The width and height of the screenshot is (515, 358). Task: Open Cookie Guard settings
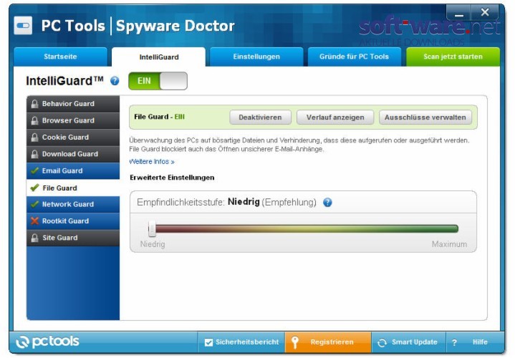tap(73, 137)
